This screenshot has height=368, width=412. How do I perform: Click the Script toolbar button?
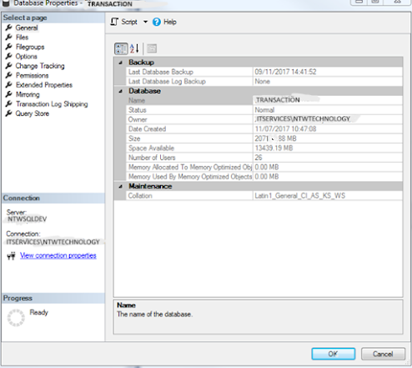[x=124, y=22]
